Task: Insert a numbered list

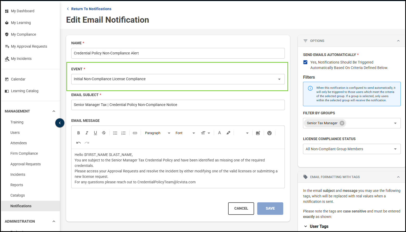Action: pos(124,133)
